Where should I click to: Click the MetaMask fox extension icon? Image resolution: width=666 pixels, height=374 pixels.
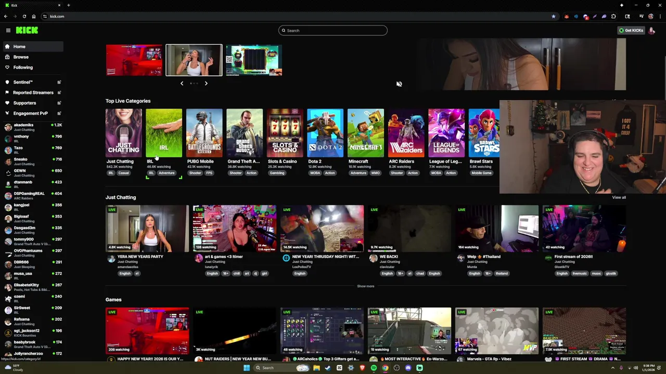(x=567, y=17)
